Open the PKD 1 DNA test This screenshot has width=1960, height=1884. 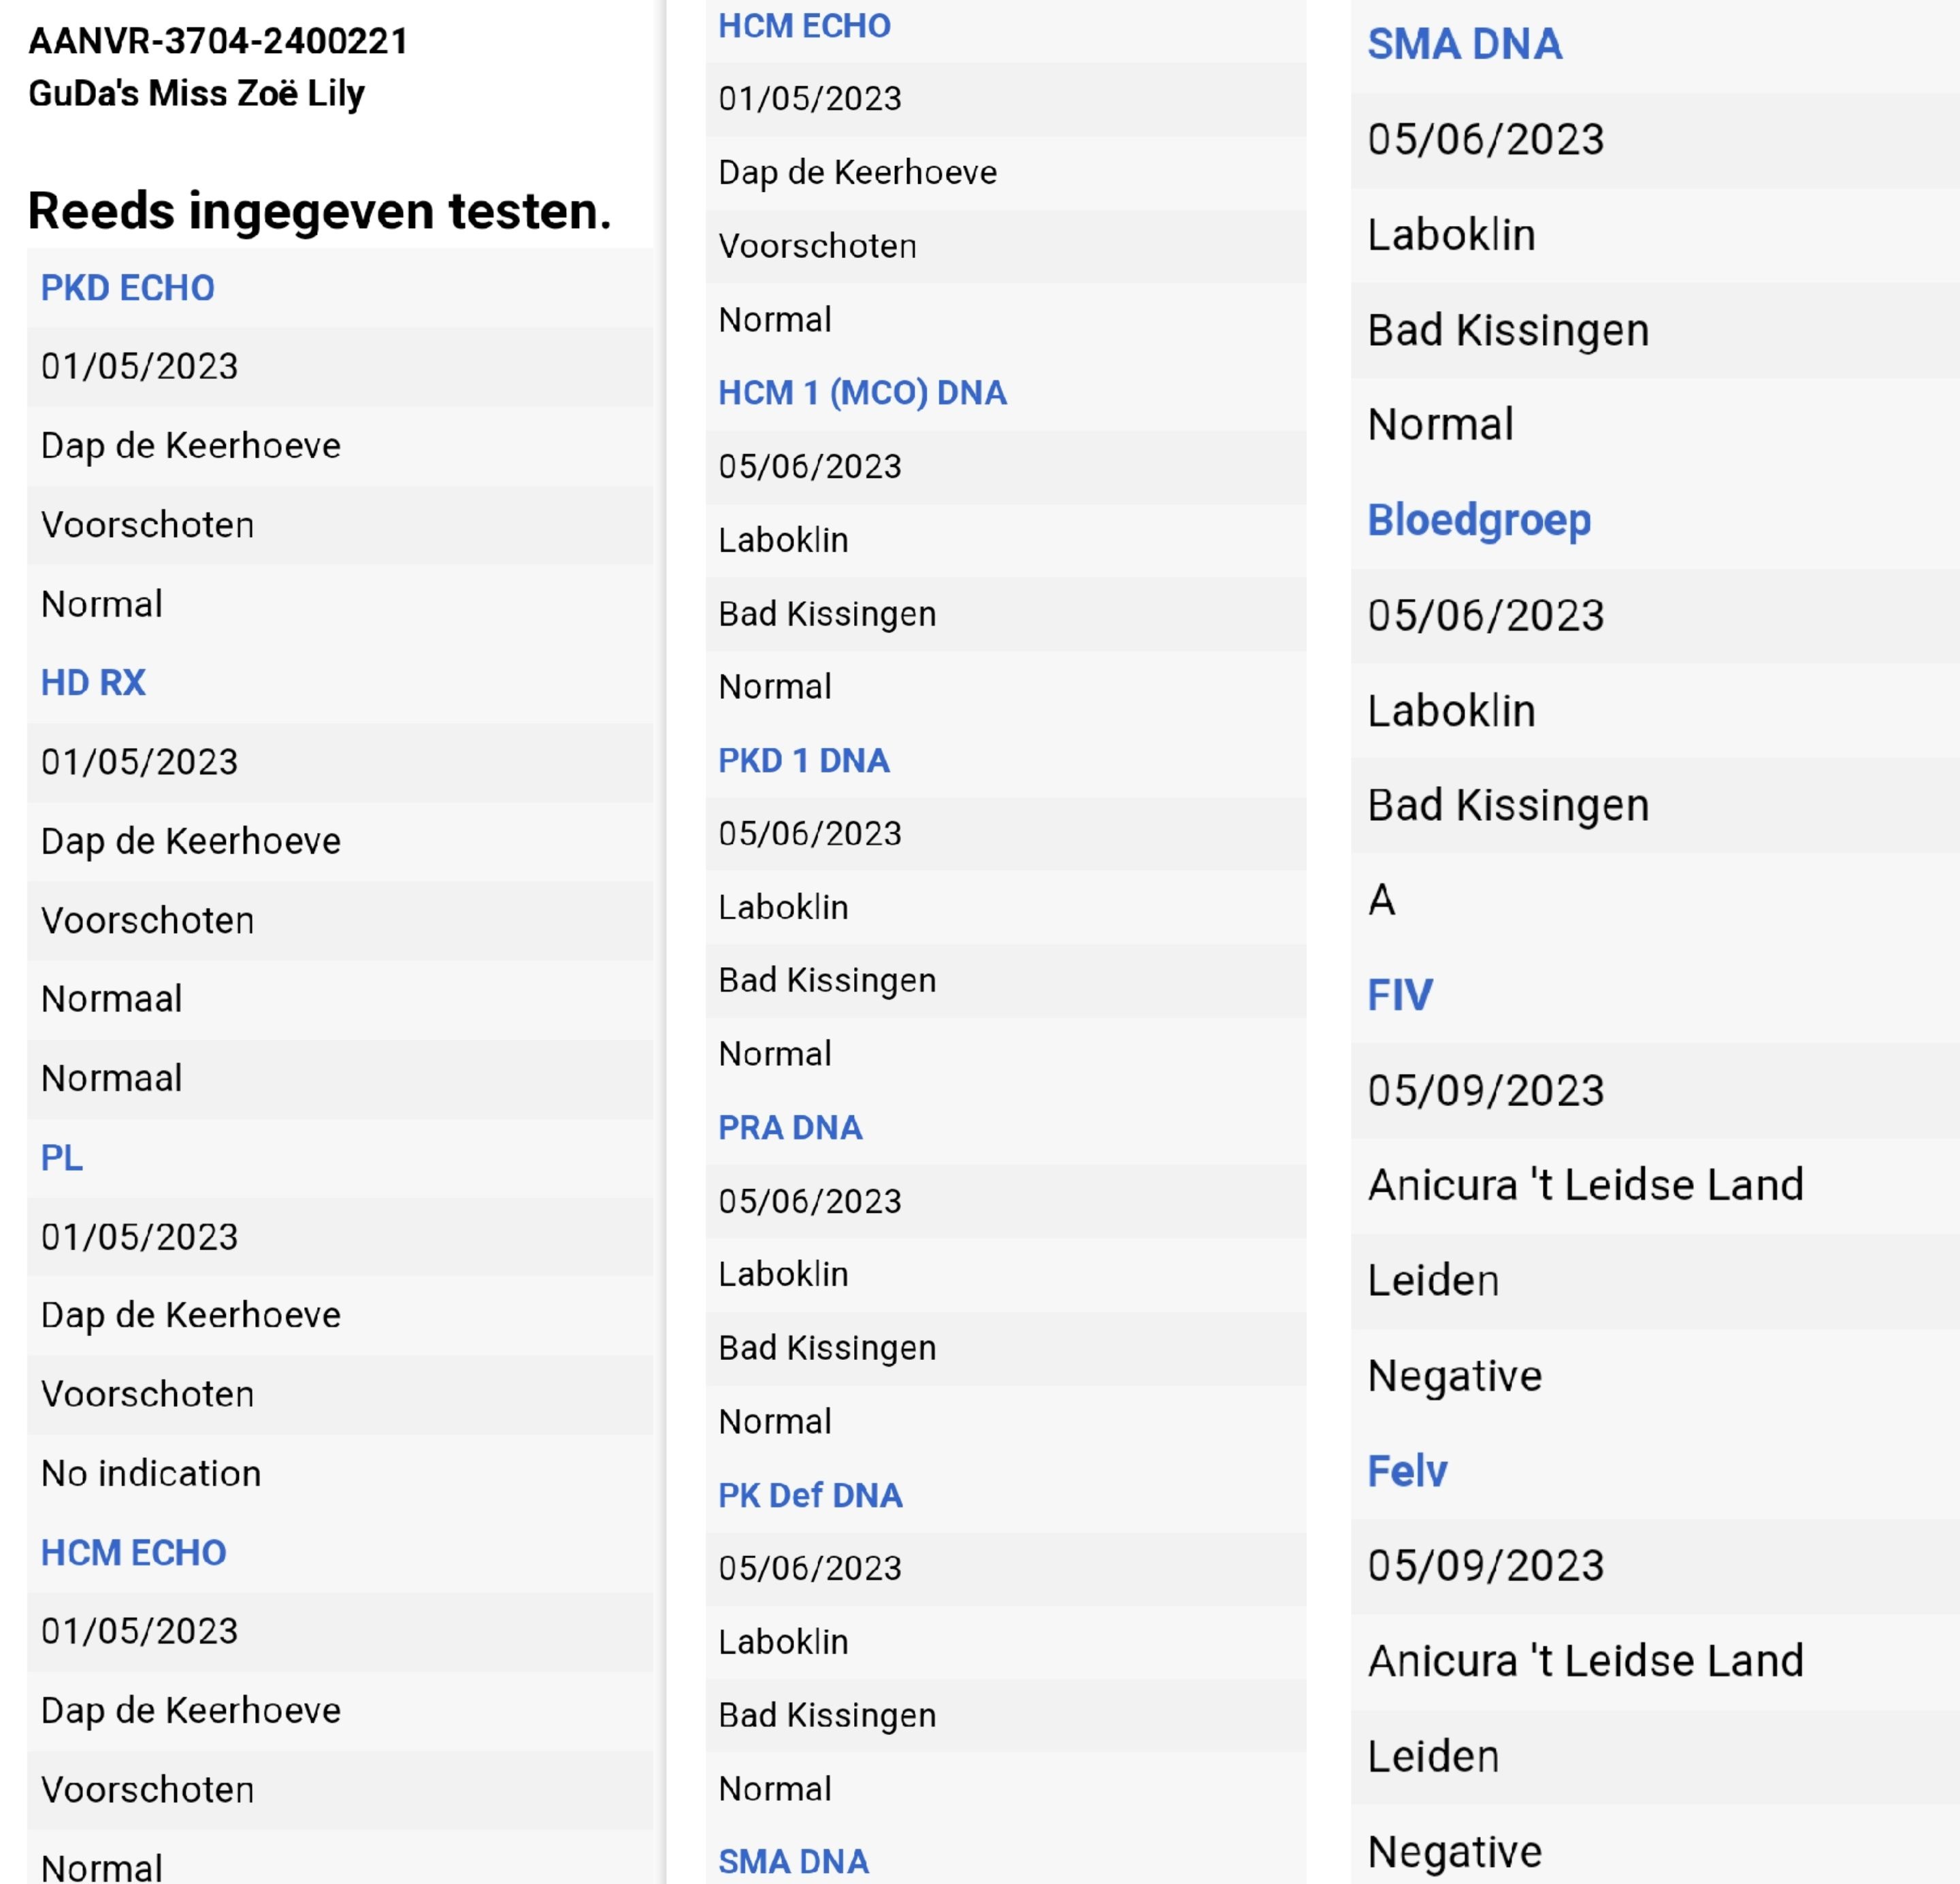[803, 761]
